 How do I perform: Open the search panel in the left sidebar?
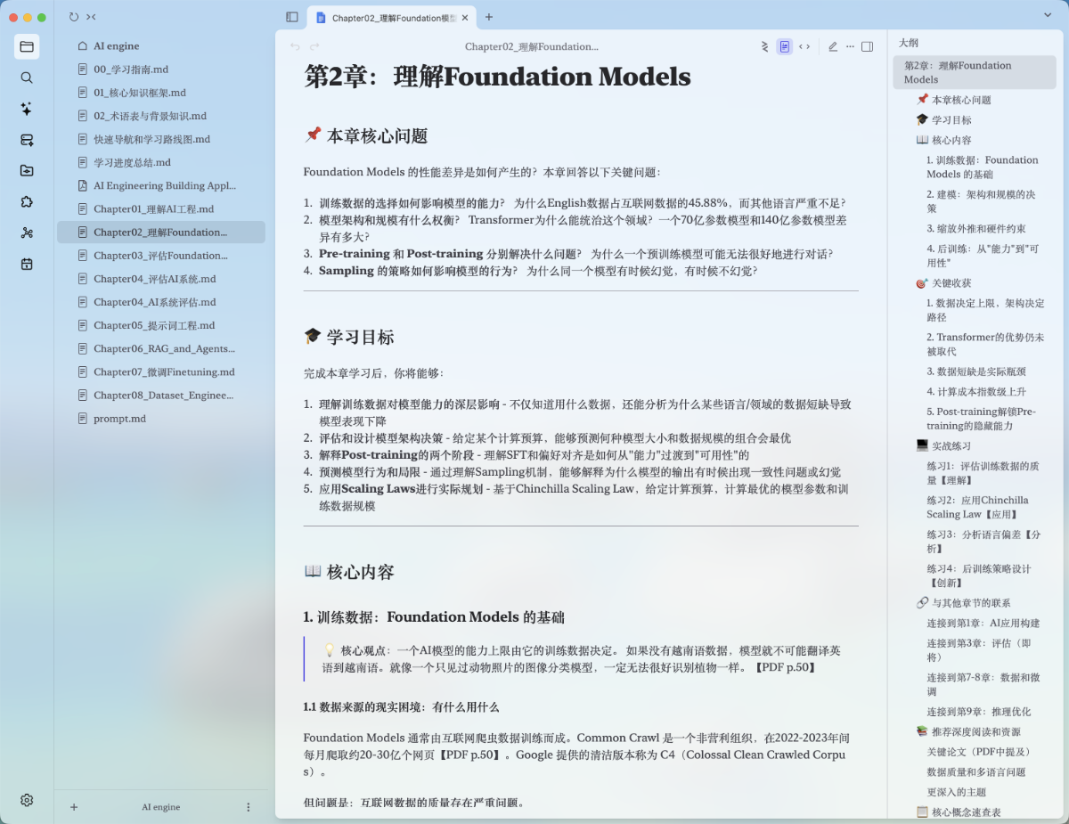click(x=27, y=78)
